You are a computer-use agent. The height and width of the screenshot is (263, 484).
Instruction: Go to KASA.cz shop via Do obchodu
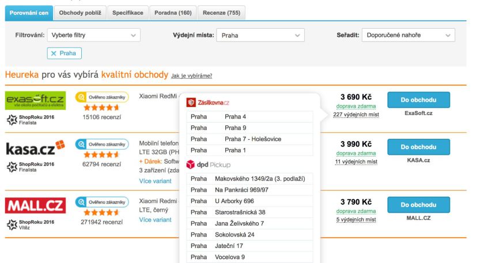coord(418,147)
